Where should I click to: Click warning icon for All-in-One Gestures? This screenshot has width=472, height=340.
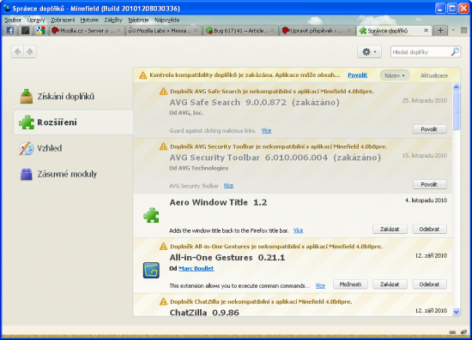click(x=163, y=247)
